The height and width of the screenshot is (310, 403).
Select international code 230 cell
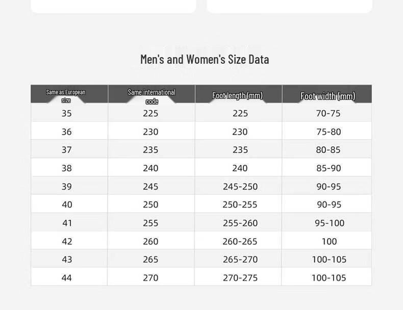[152, 131]
